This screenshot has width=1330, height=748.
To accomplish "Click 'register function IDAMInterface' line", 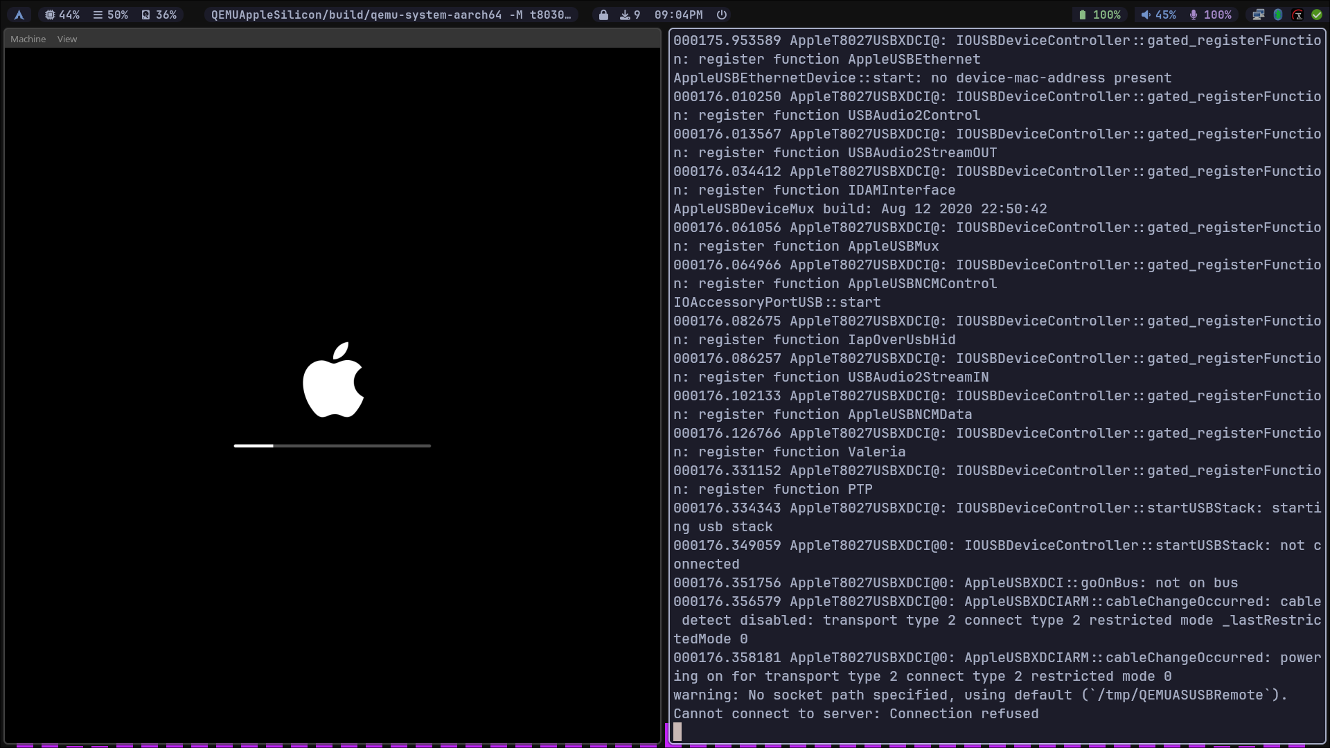I will [814, 190].
